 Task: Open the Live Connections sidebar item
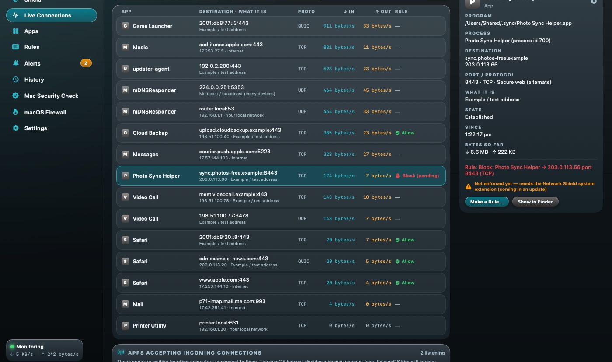pos(52,15)
